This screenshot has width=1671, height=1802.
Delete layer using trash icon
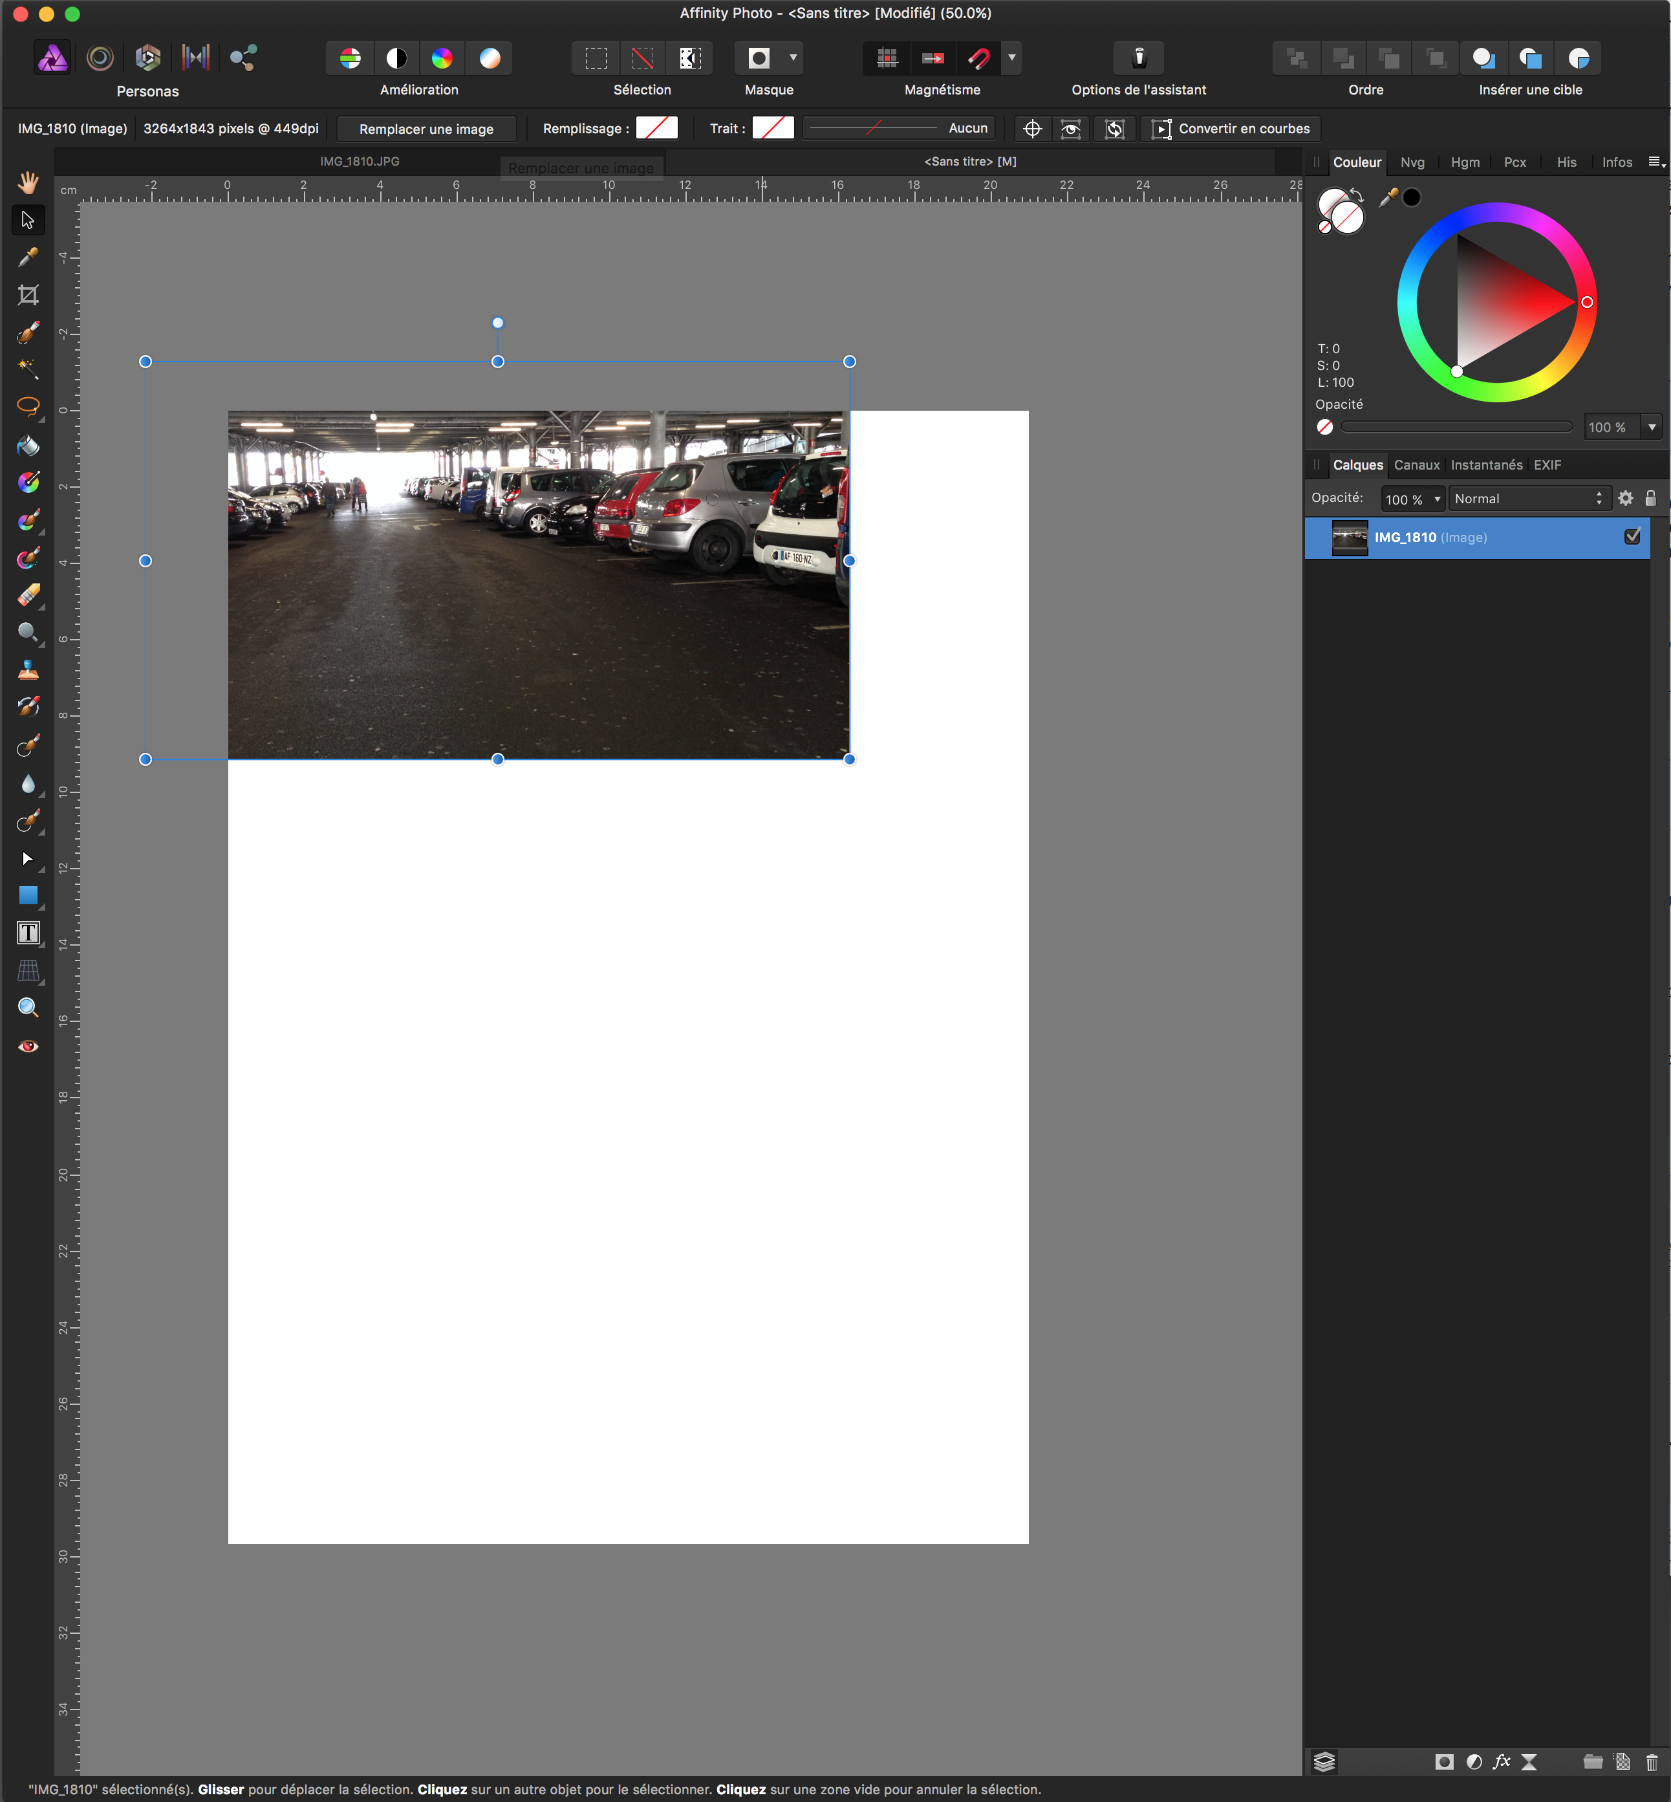point(1651,1761)
